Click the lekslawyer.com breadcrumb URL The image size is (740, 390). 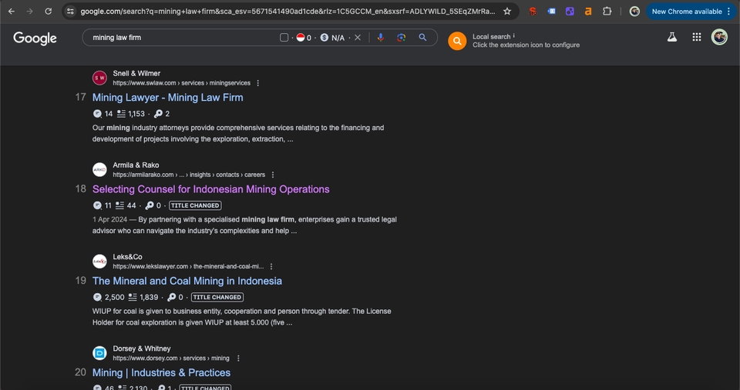[x=188, y=267]
